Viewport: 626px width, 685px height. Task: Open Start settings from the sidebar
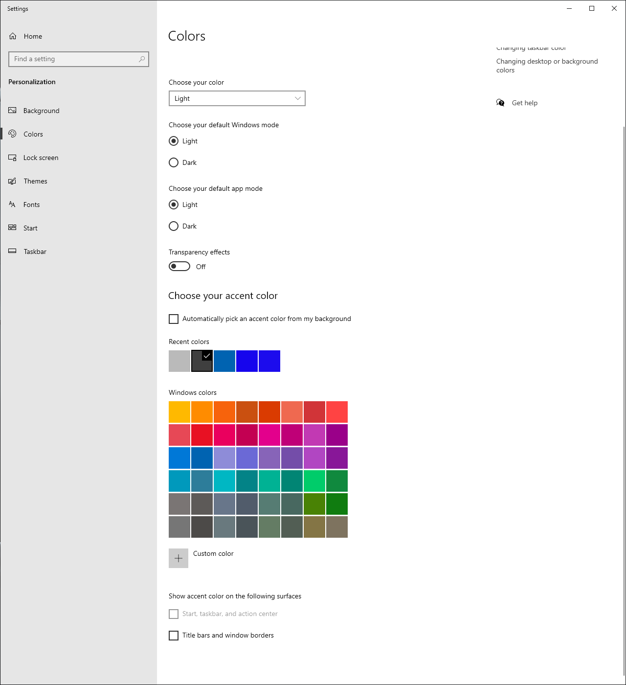click(30, 228)
